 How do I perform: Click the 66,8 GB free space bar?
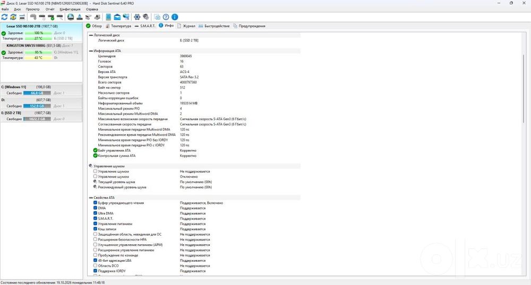point(37,93)
